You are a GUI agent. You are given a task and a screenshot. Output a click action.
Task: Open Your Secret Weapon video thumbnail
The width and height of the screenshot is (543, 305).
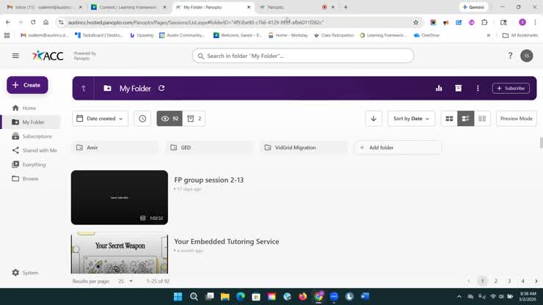[120, 254]
